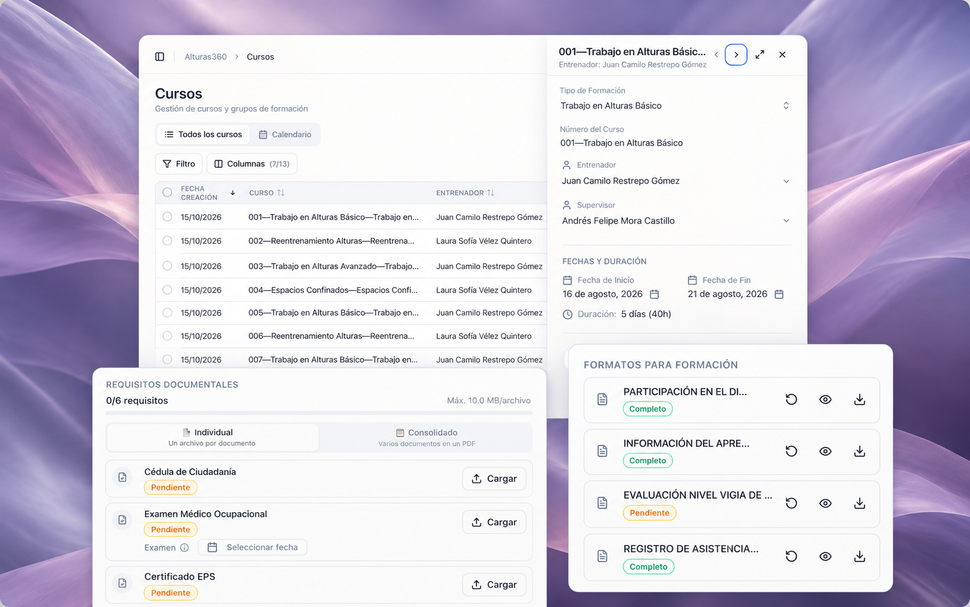Preview PARTICIPACIÓN EN EL DI... format

tap(825, 400)
